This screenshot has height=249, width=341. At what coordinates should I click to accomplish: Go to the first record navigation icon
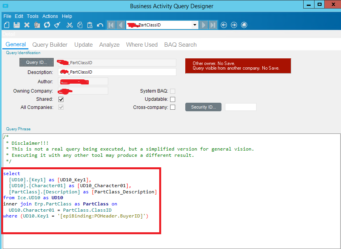pyautogui.click(x=111, y=25)
